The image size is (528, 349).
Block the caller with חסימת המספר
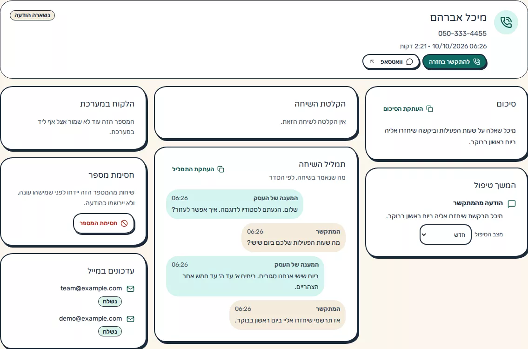(104, 223)
